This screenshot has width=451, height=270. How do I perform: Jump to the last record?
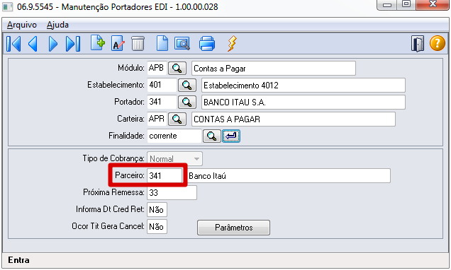point(73,44)
